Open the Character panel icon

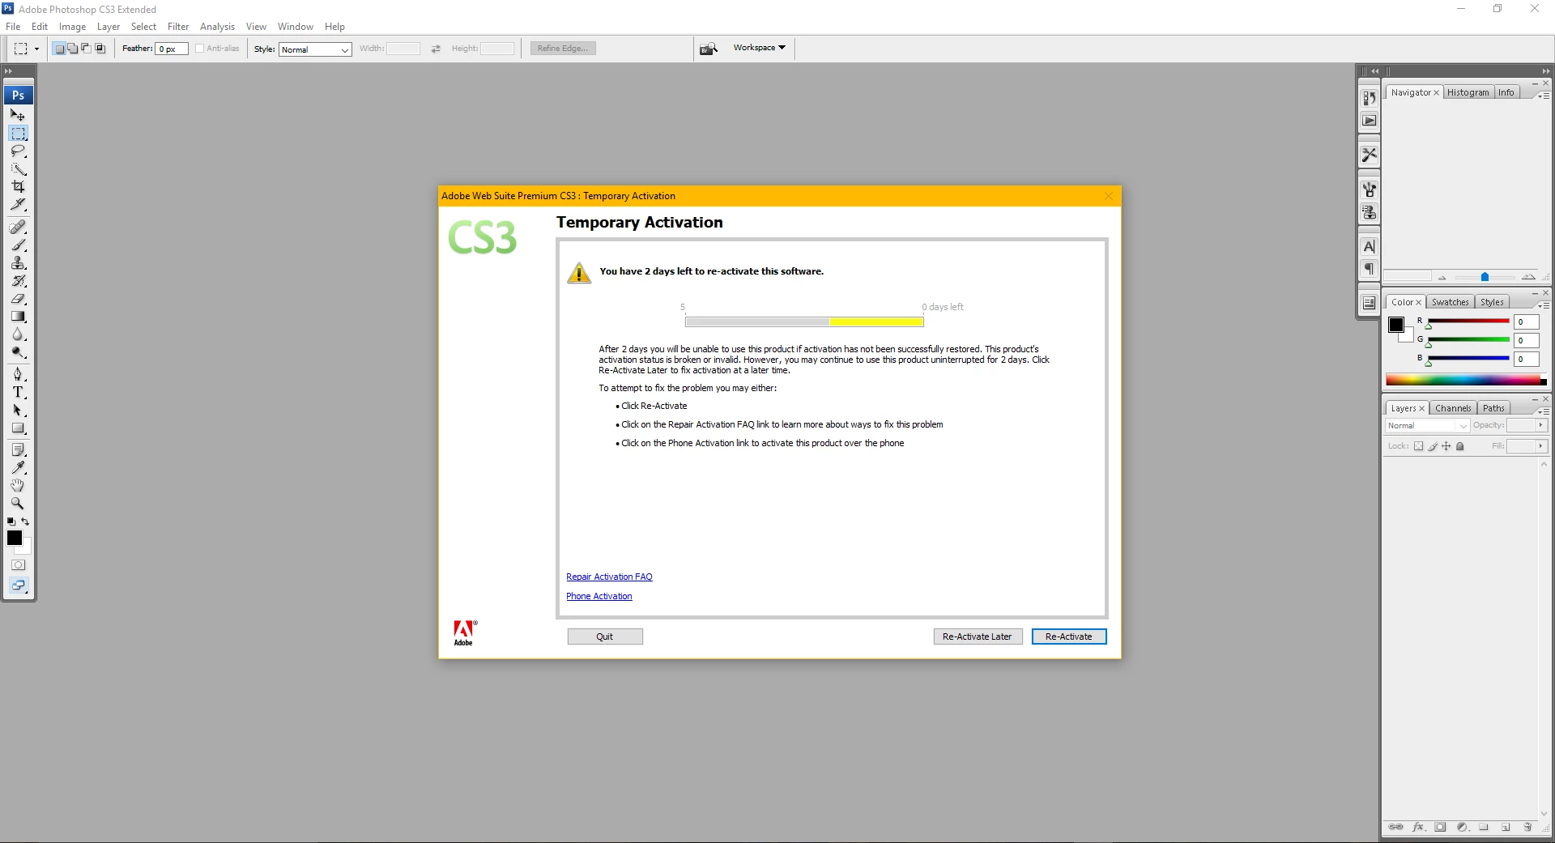click(1369, 247)
